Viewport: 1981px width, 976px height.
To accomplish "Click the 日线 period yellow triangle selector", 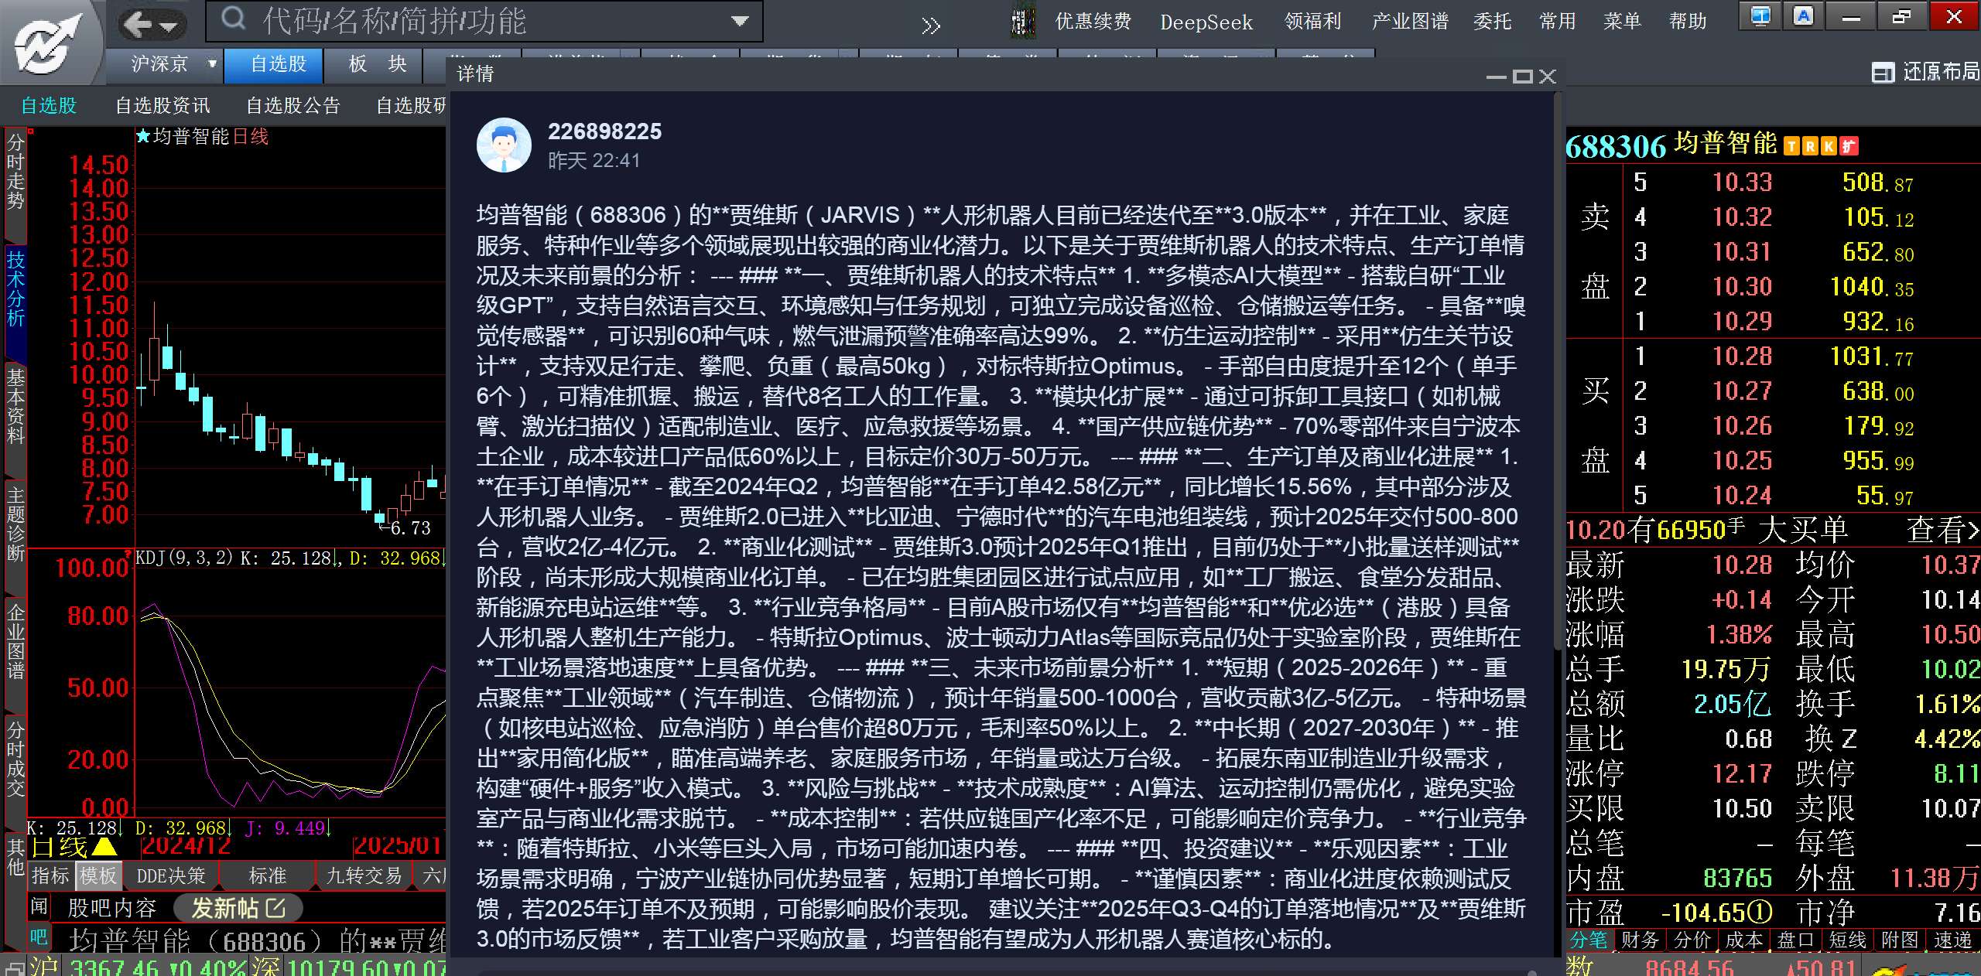I will (104, 848).
